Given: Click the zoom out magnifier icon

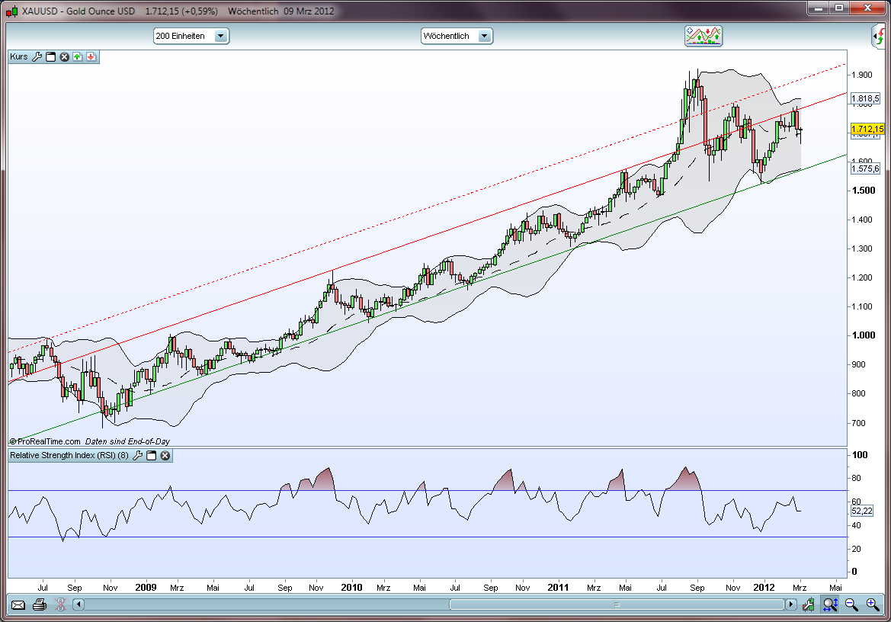Looking at the screenshot, I should [851, 604].
